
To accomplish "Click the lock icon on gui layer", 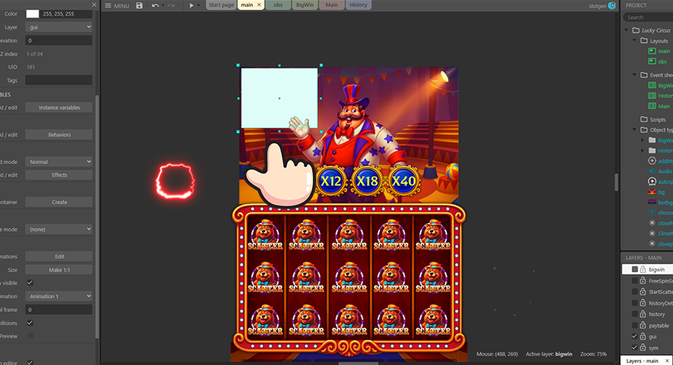I will [642, 337].
